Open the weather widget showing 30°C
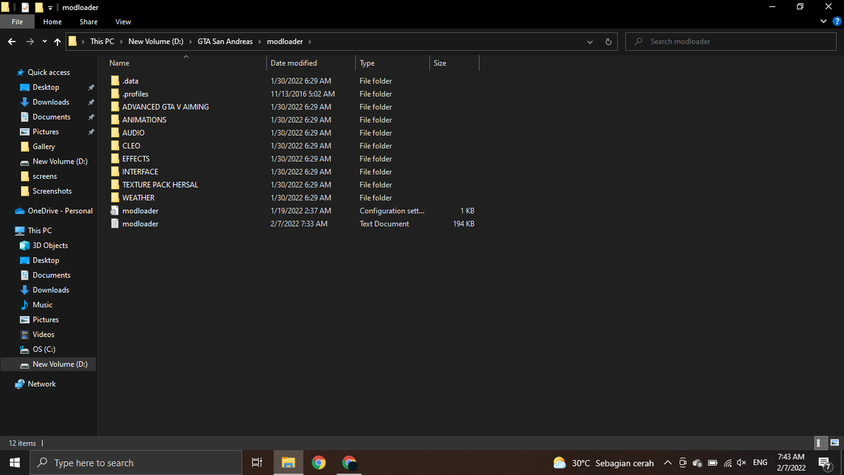The width and height of the screenshot is (844, 475). [x=603, y=462]
